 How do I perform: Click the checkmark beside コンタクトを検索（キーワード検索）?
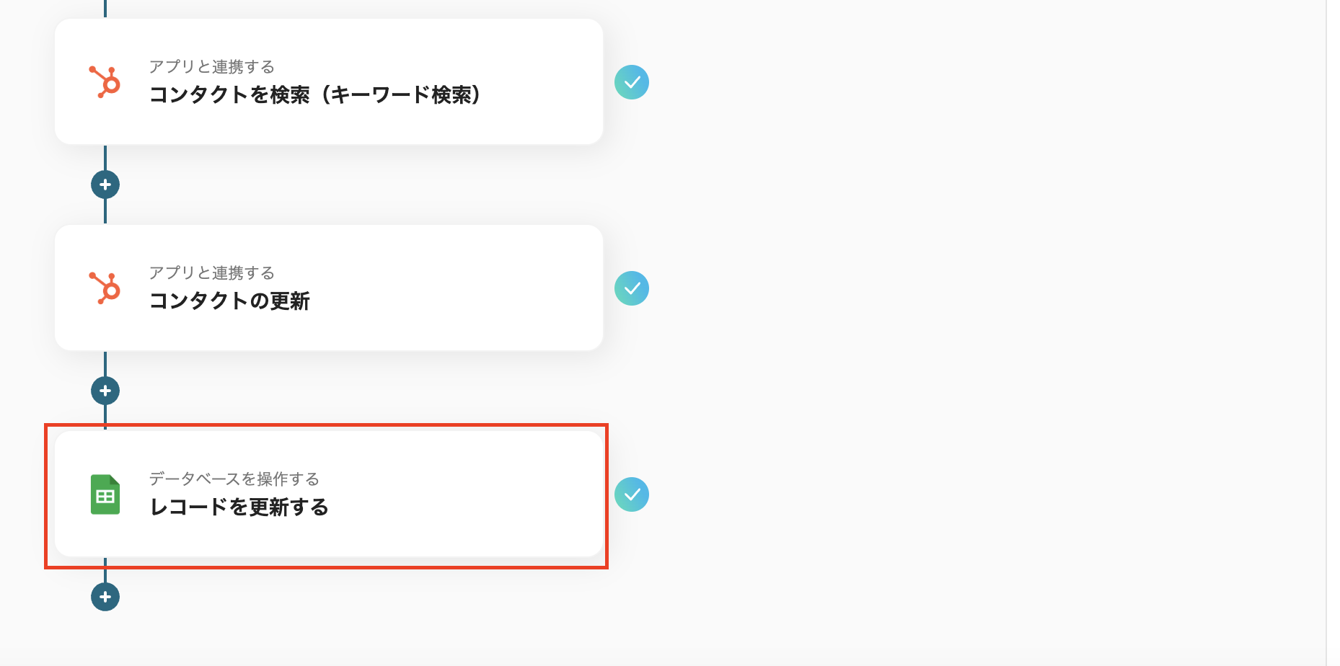632,81
